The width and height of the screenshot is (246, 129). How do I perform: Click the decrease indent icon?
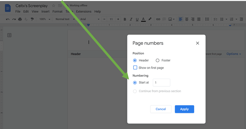(x=241, y=19)
